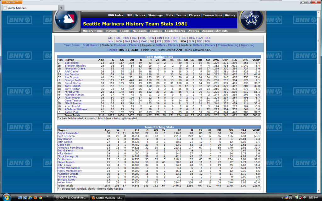Open Fred Lynn's player link
Screen dimensions: 322x201
(72, 92)
